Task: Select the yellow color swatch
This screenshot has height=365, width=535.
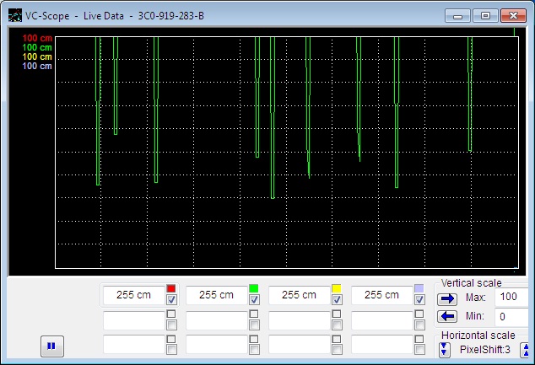Action: [x=337, y=288]
